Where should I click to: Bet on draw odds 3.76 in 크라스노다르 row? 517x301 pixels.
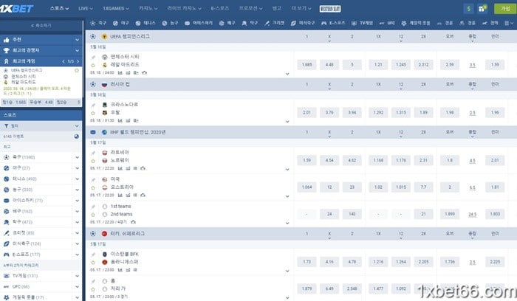point(329,113)
